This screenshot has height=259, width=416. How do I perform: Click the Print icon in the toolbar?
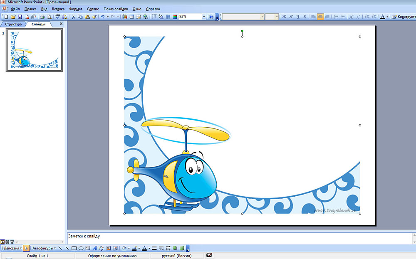pyautogui.click(x=42, y=17)
